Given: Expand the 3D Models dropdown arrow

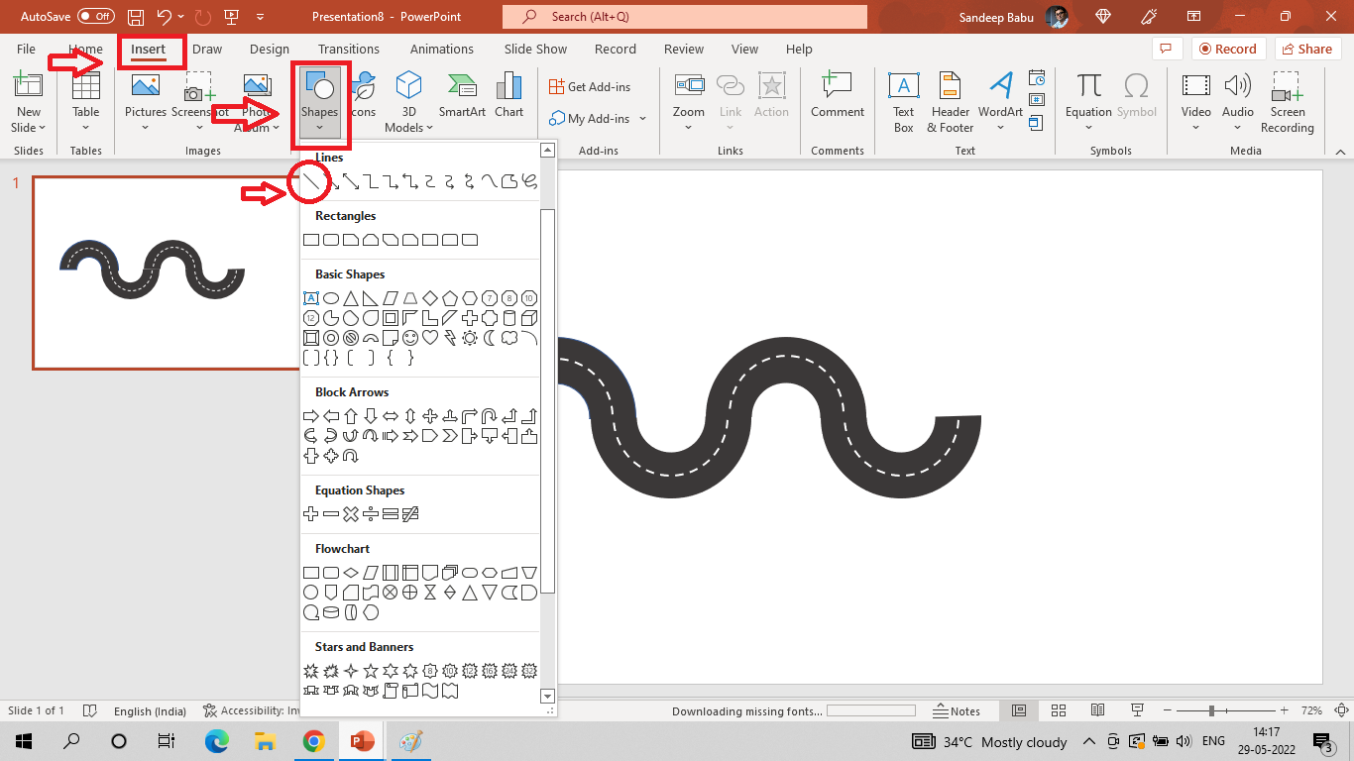Looking at the screenshot, I should 428,128.
